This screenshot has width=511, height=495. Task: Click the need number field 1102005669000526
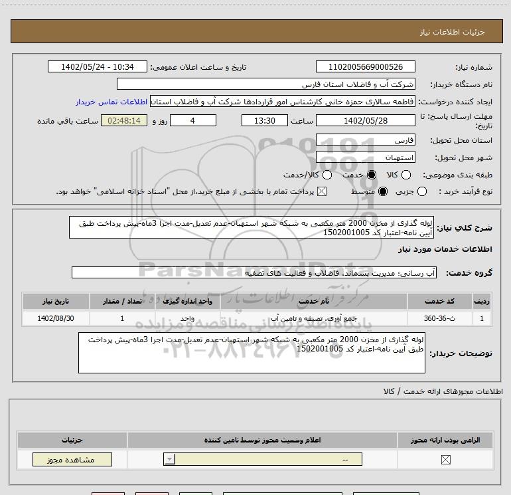click(365, 67)
